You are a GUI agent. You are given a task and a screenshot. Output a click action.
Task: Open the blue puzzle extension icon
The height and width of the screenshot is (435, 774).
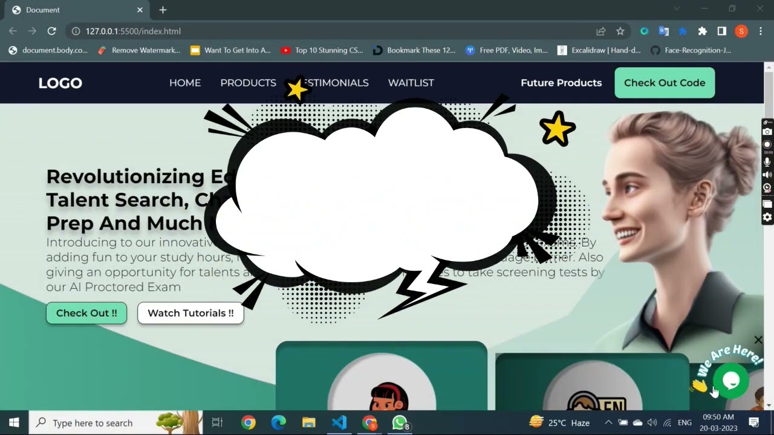pyautogui.click(x=683, y=31)
